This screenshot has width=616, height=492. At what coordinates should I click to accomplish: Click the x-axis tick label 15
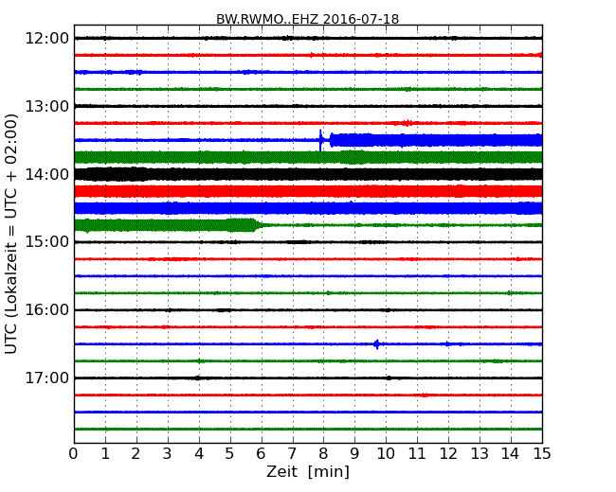point(542,454)
